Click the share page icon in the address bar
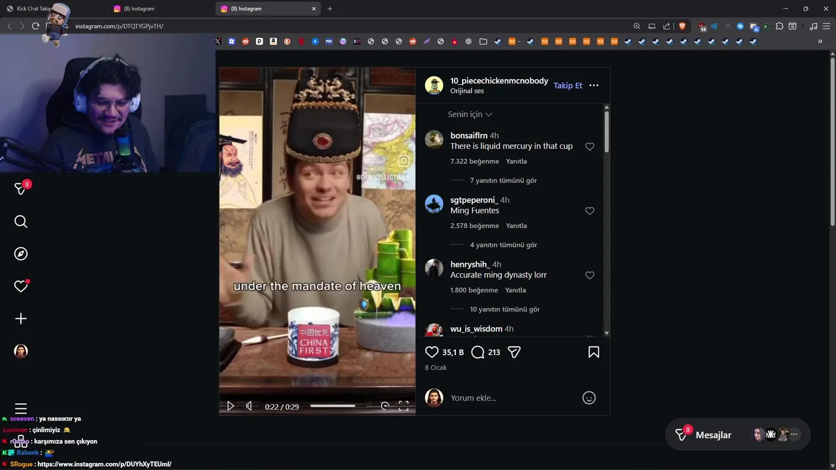The width and height of the screenshot is (836, 470). point(666,26)
